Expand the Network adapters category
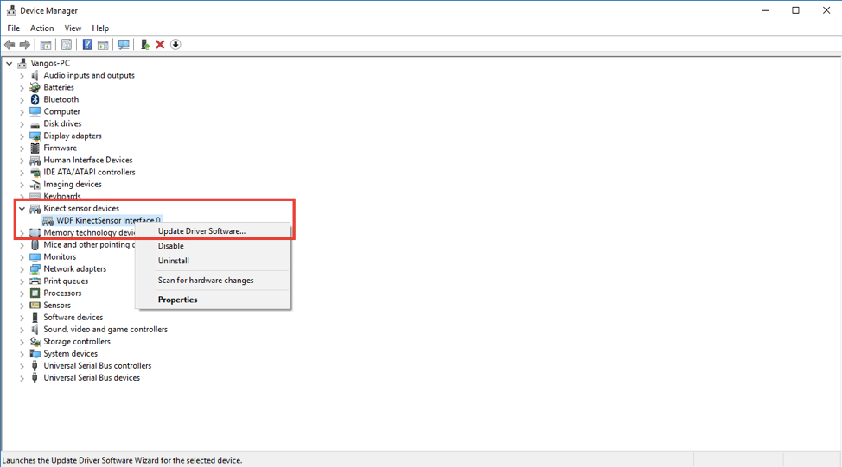Viewport: 842px width, 467px height. [22, 269]
